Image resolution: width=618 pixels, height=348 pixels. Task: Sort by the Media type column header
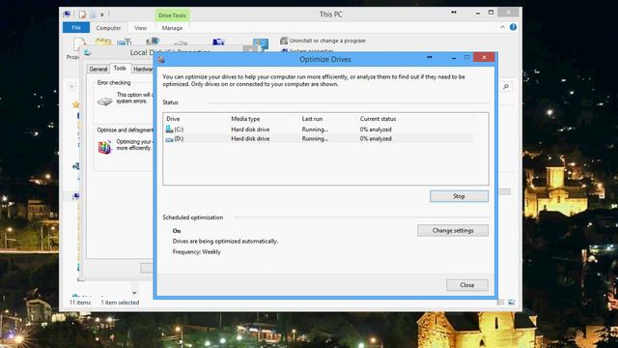[x=245, y=119]
